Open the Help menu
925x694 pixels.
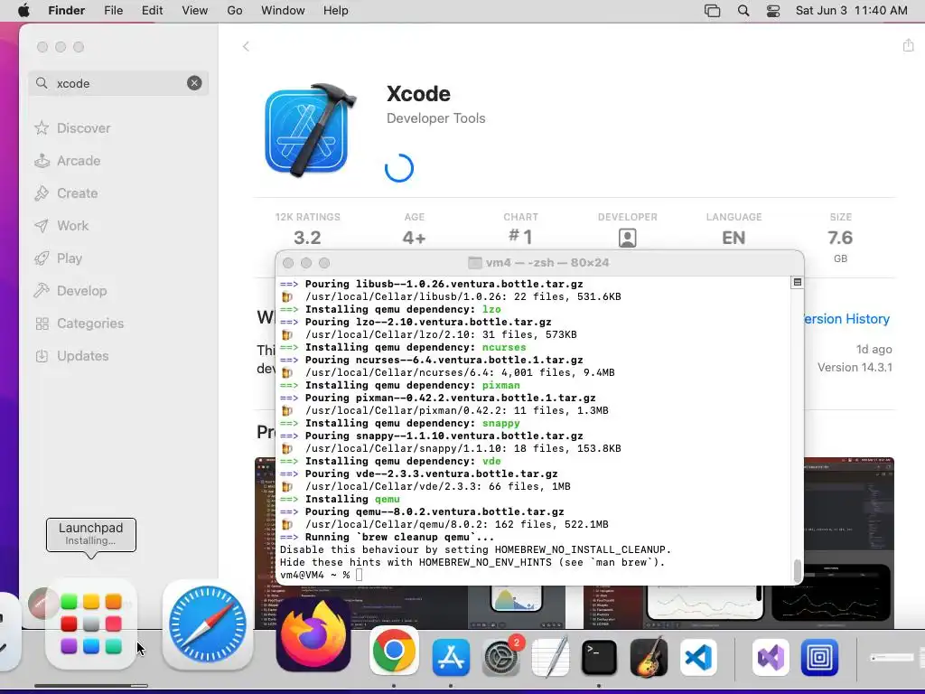pyautogui.click(x=336, y=11)
